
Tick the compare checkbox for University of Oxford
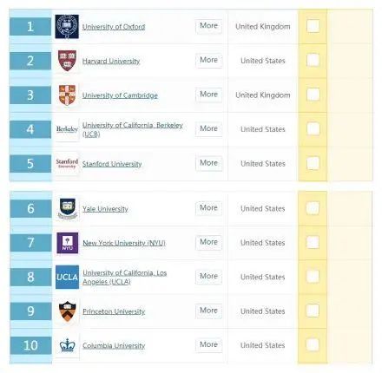pyautogui.click(x=313, y=26)
